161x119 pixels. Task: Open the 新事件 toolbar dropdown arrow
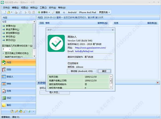49,12
